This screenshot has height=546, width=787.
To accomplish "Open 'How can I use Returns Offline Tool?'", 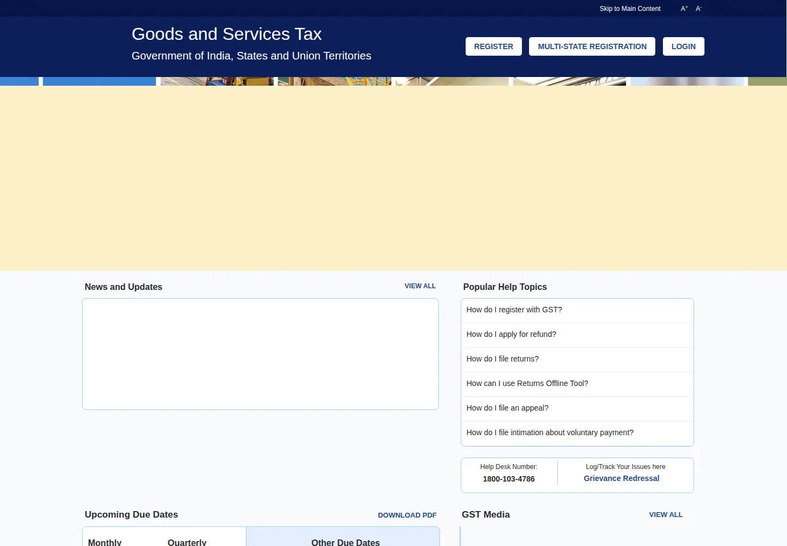I will click(x=577, y=384).
